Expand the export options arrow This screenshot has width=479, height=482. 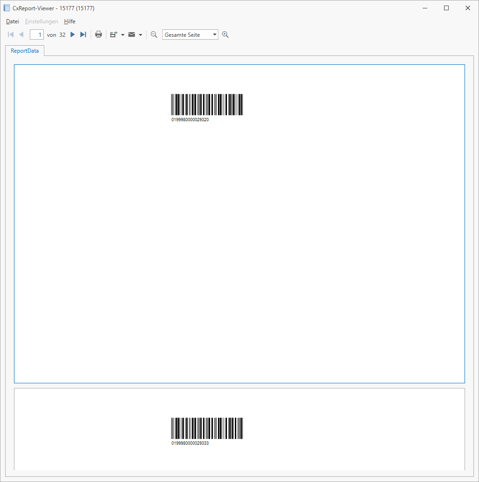click(x=123, y=35)
